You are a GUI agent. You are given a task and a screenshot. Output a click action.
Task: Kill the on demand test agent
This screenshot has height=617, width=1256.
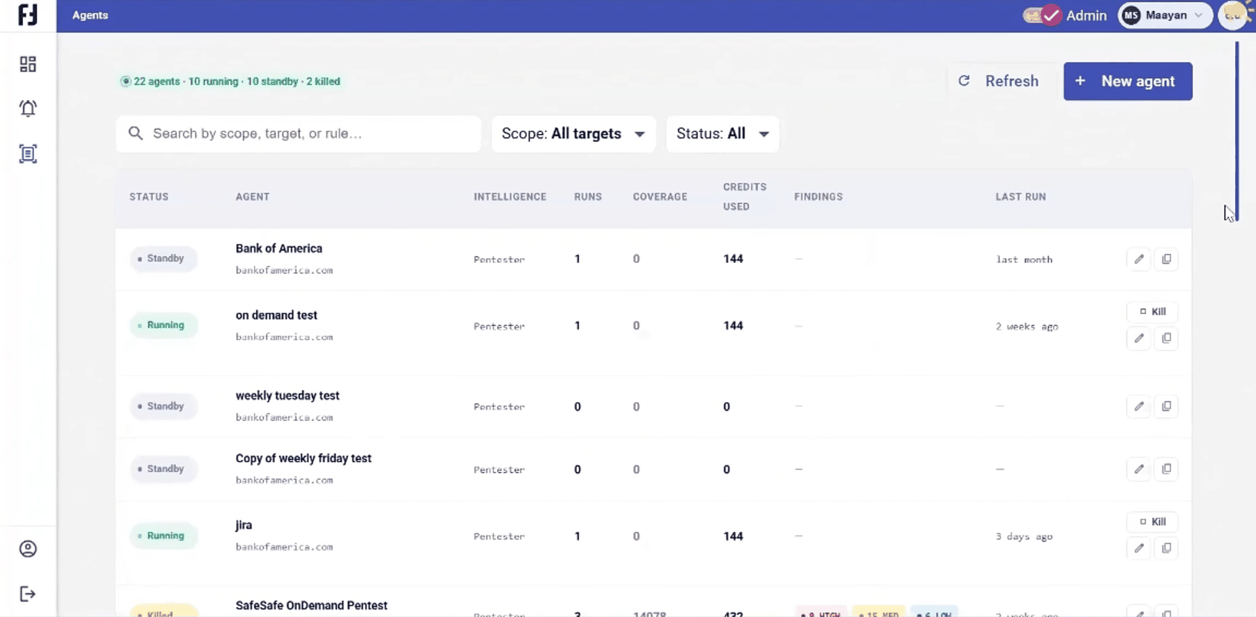(x=1152, y=311)
